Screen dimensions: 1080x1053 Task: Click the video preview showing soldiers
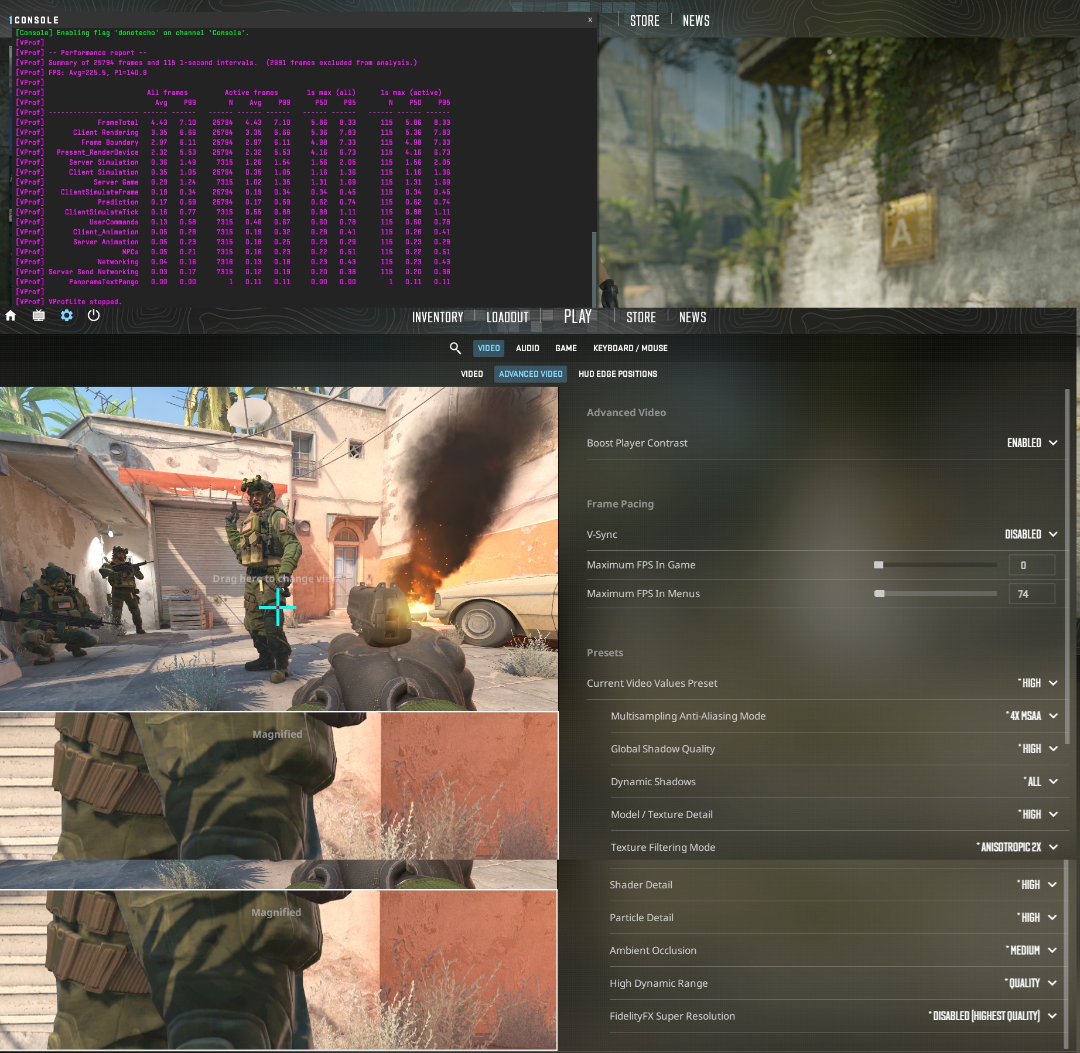pos(279,548)
